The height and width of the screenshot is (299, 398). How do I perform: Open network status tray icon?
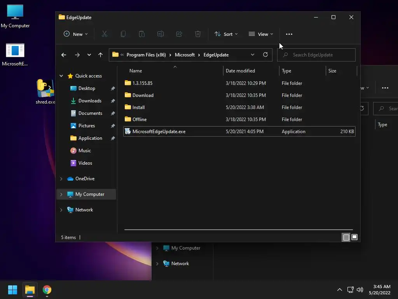[351, 290]
